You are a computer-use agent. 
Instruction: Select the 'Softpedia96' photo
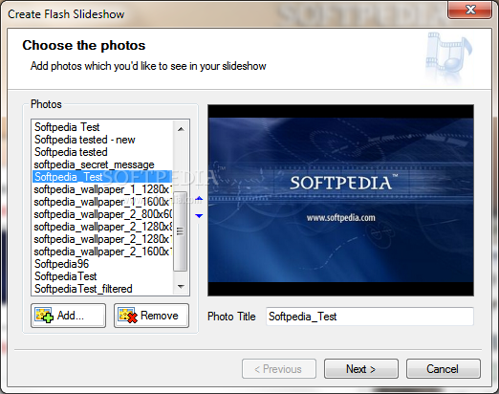[x=102, y=264]
